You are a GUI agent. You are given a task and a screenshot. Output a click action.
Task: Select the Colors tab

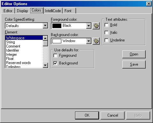pos(36,10)
